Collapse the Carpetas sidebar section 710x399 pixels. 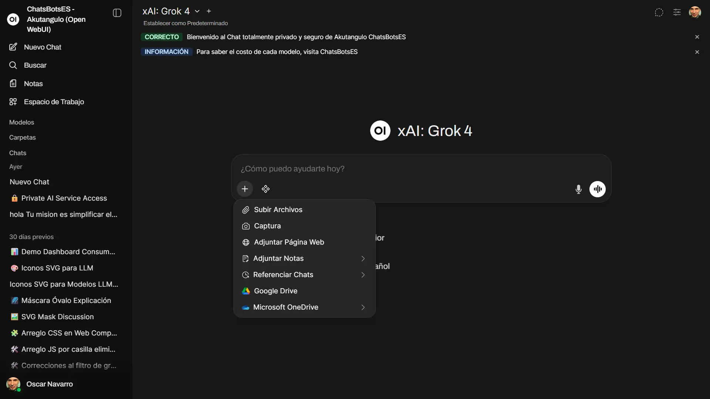pyautogui.click(x=23, y=137)
